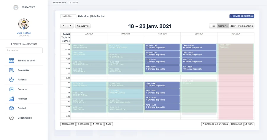Click the VEN. 22/1 column header
The height and width of the screenshot is (140, 267).
coord(236,34)
